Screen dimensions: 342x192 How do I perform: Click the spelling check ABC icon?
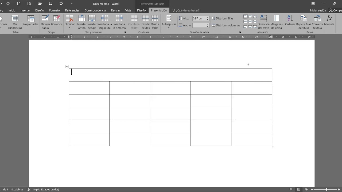pos(61,4)
